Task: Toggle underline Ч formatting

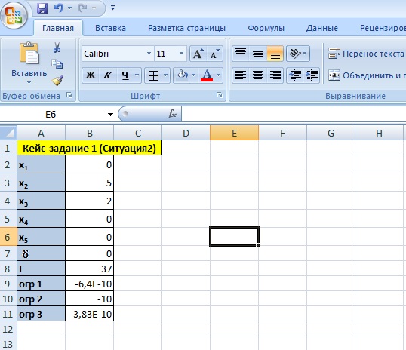Action: pos(125,75)
